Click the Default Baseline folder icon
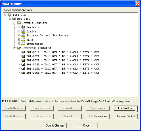Image resolution: width=141 pixels, height=131 pixels. tap(19, 23)
